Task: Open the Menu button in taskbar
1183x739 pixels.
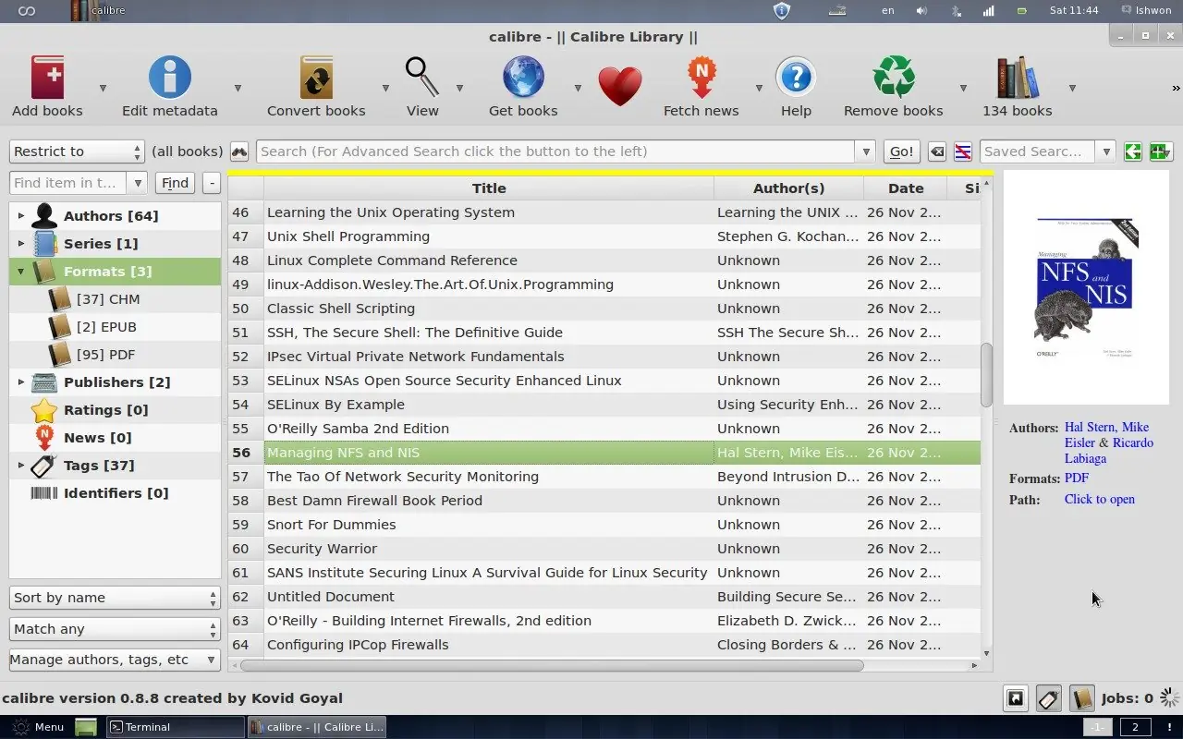Action: (39, 727)
